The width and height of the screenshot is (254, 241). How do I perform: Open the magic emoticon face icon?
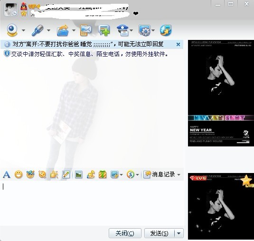[x=30, y=174]
